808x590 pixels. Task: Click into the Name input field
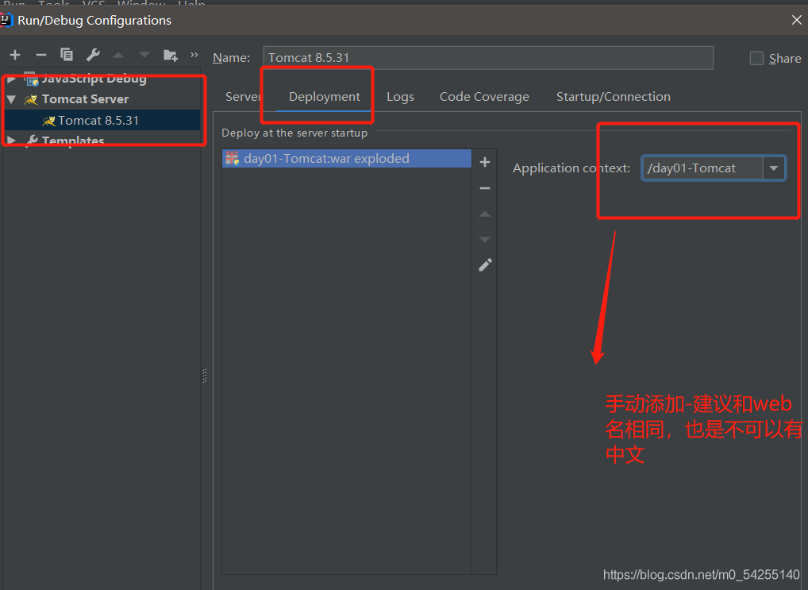[x=488, y=57]
